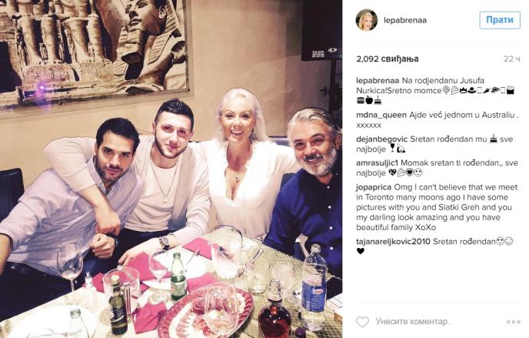529x338 pixels.
Task: Visit dejanbegovic commenter profile
Action: [x=382, y=139]
